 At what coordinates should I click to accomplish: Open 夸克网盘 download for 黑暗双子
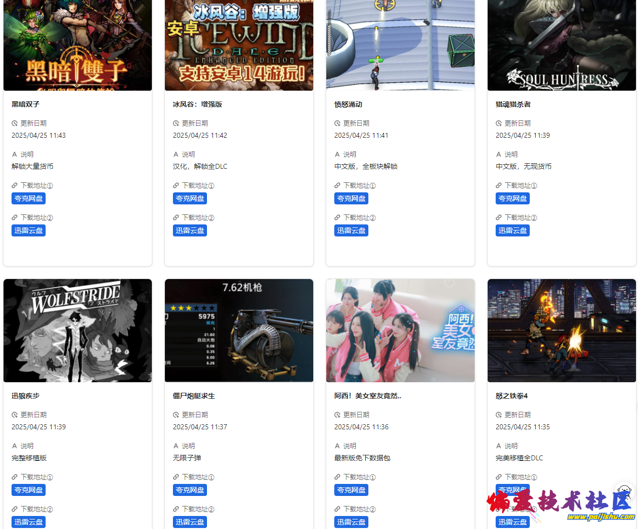(29, 198)
